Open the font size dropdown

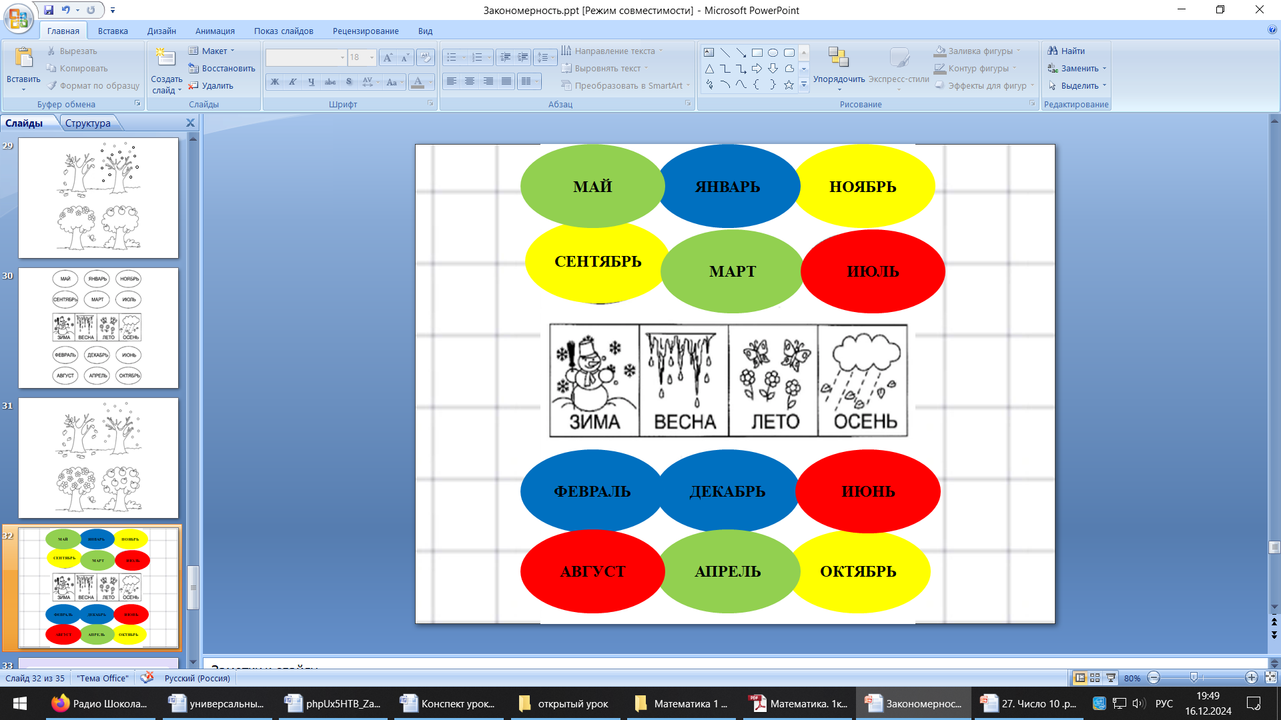(x=372, y=57)
